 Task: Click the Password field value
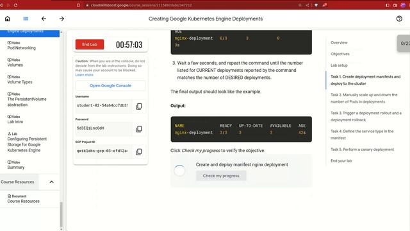(104, 128)
